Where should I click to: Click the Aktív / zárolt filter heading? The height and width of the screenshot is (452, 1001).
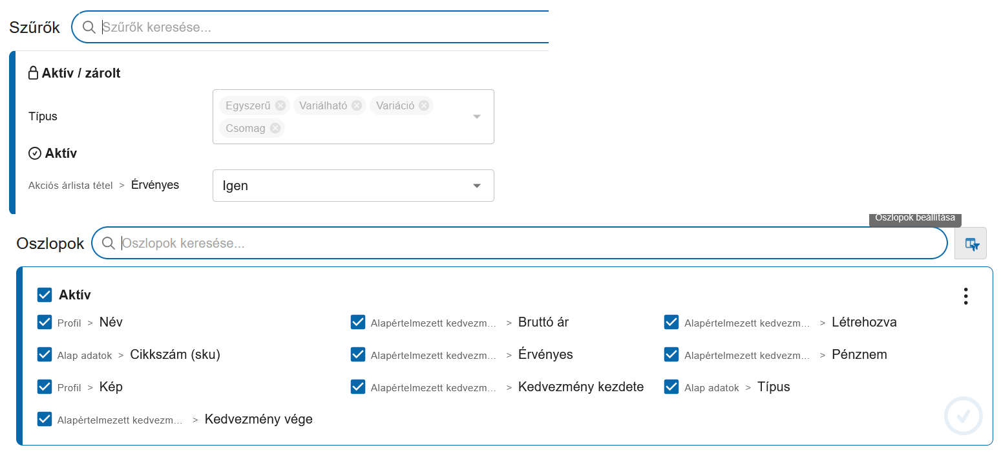81,73
